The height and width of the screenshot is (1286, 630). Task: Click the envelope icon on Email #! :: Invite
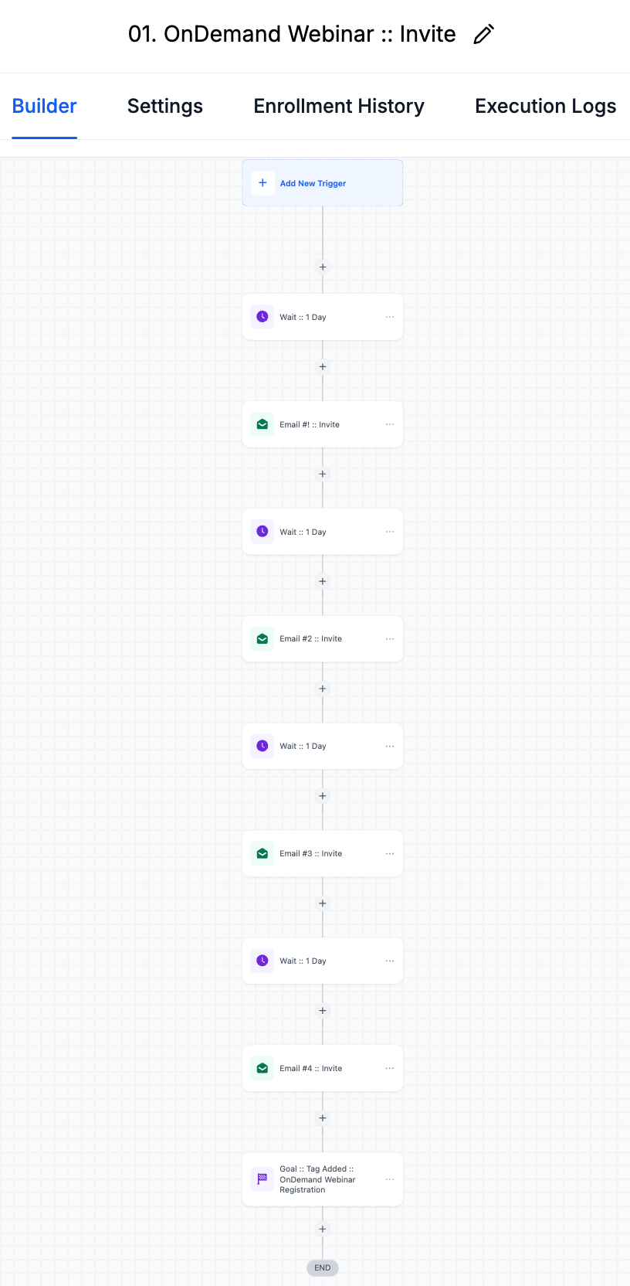(262, 424)
